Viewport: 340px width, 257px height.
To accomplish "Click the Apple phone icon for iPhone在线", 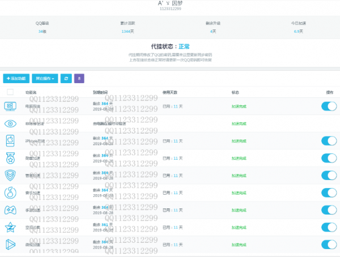I will point(10,141).
